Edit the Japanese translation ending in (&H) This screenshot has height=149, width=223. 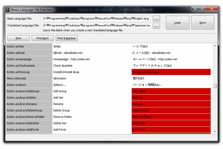click(171, 46)
